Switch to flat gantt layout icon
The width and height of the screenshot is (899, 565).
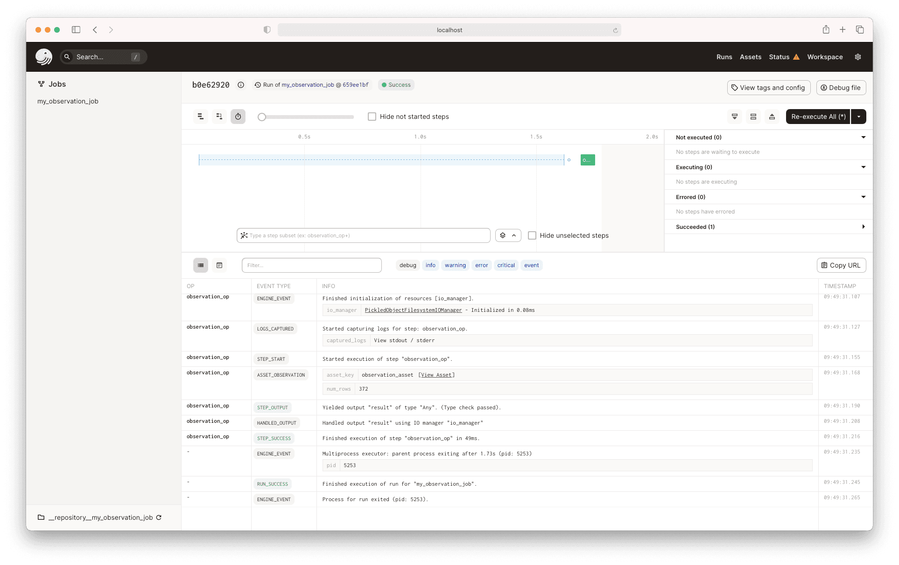200,117
